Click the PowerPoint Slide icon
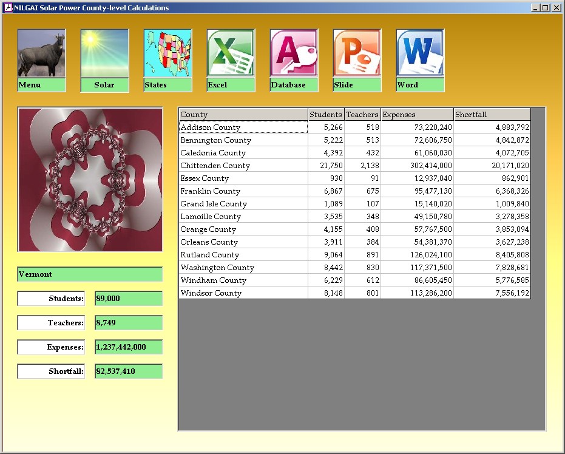 pos(357,53)
